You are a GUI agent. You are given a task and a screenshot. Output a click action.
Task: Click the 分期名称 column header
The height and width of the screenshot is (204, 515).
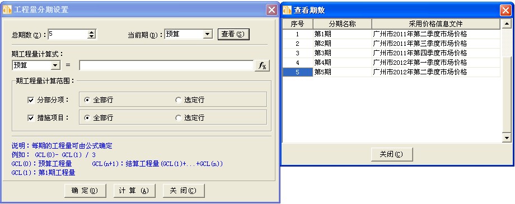point(342,24)
